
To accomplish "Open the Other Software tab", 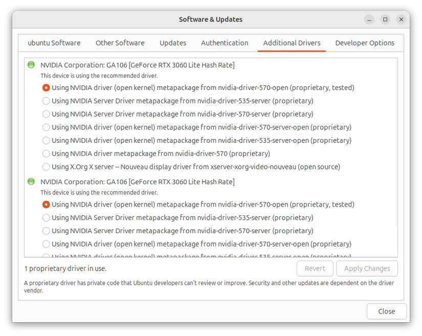I will [x=120, y=43].
